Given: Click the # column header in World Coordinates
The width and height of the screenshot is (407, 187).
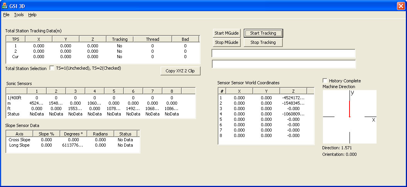Looking at the screenshot, I should 222,91.
